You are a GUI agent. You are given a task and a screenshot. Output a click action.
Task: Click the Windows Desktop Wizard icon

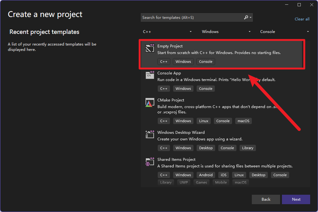coord(150,134)
